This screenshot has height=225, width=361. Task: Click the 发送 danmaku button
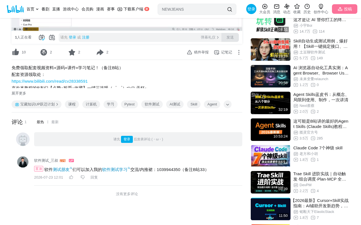(230, 37)
